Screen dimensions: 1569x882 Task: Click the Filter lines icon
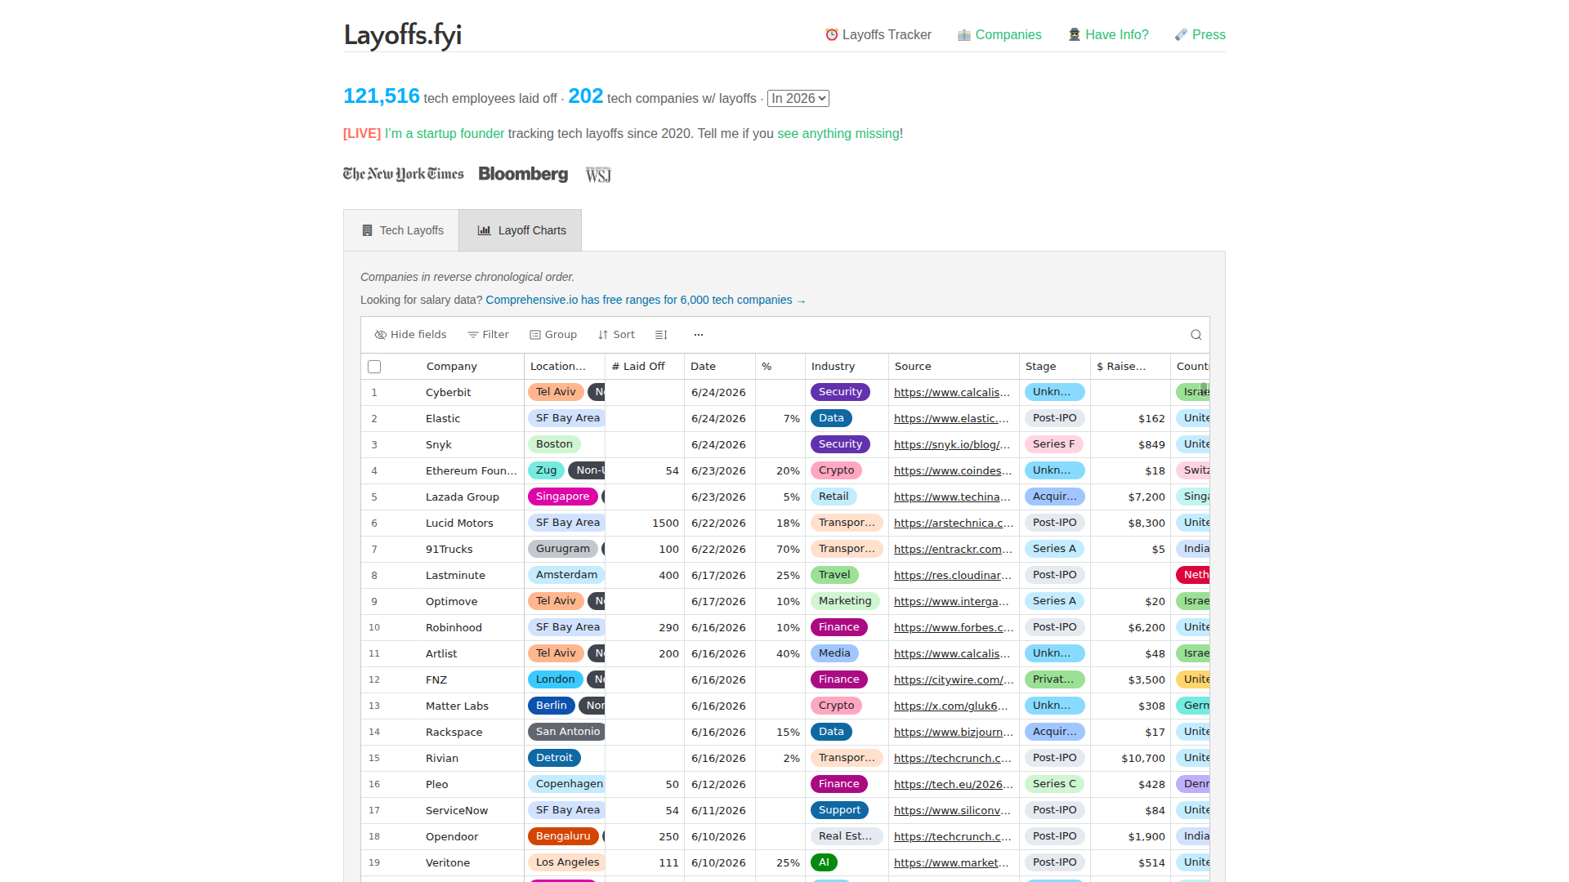(x=472, y=335)
